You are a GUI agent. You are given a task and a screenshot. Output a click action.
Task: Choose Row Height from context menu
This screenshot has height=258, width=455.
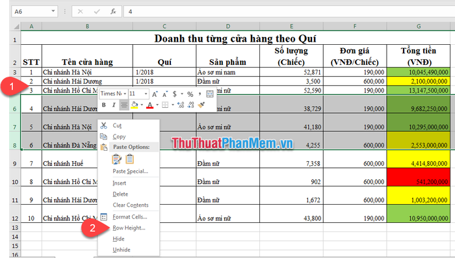tap(129, 228)
